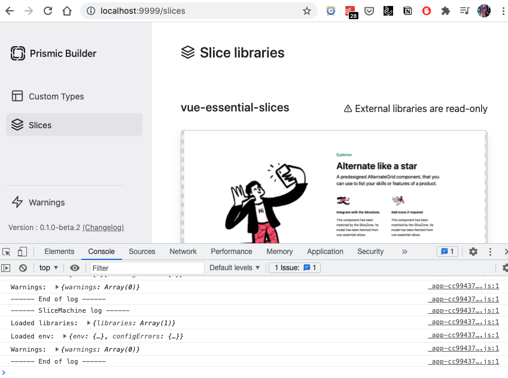Activate DevTools inspect element picker
Image resolution: width=508 pixels, height=378 pixels.
click(x=7, y=252)
